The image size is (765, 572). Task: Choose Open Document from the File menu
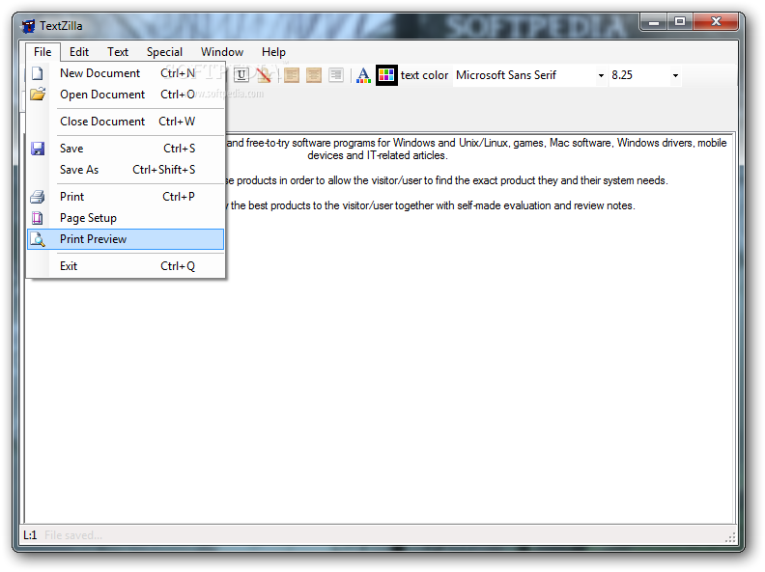coord(126,94)
